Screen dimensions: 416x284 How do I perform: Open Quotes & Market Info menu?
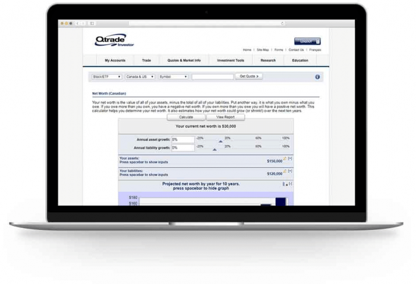184,60
